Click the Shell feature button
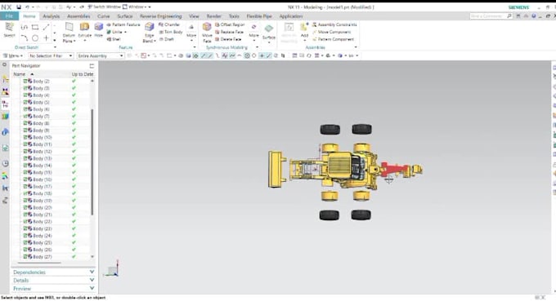 coord(114,39)
